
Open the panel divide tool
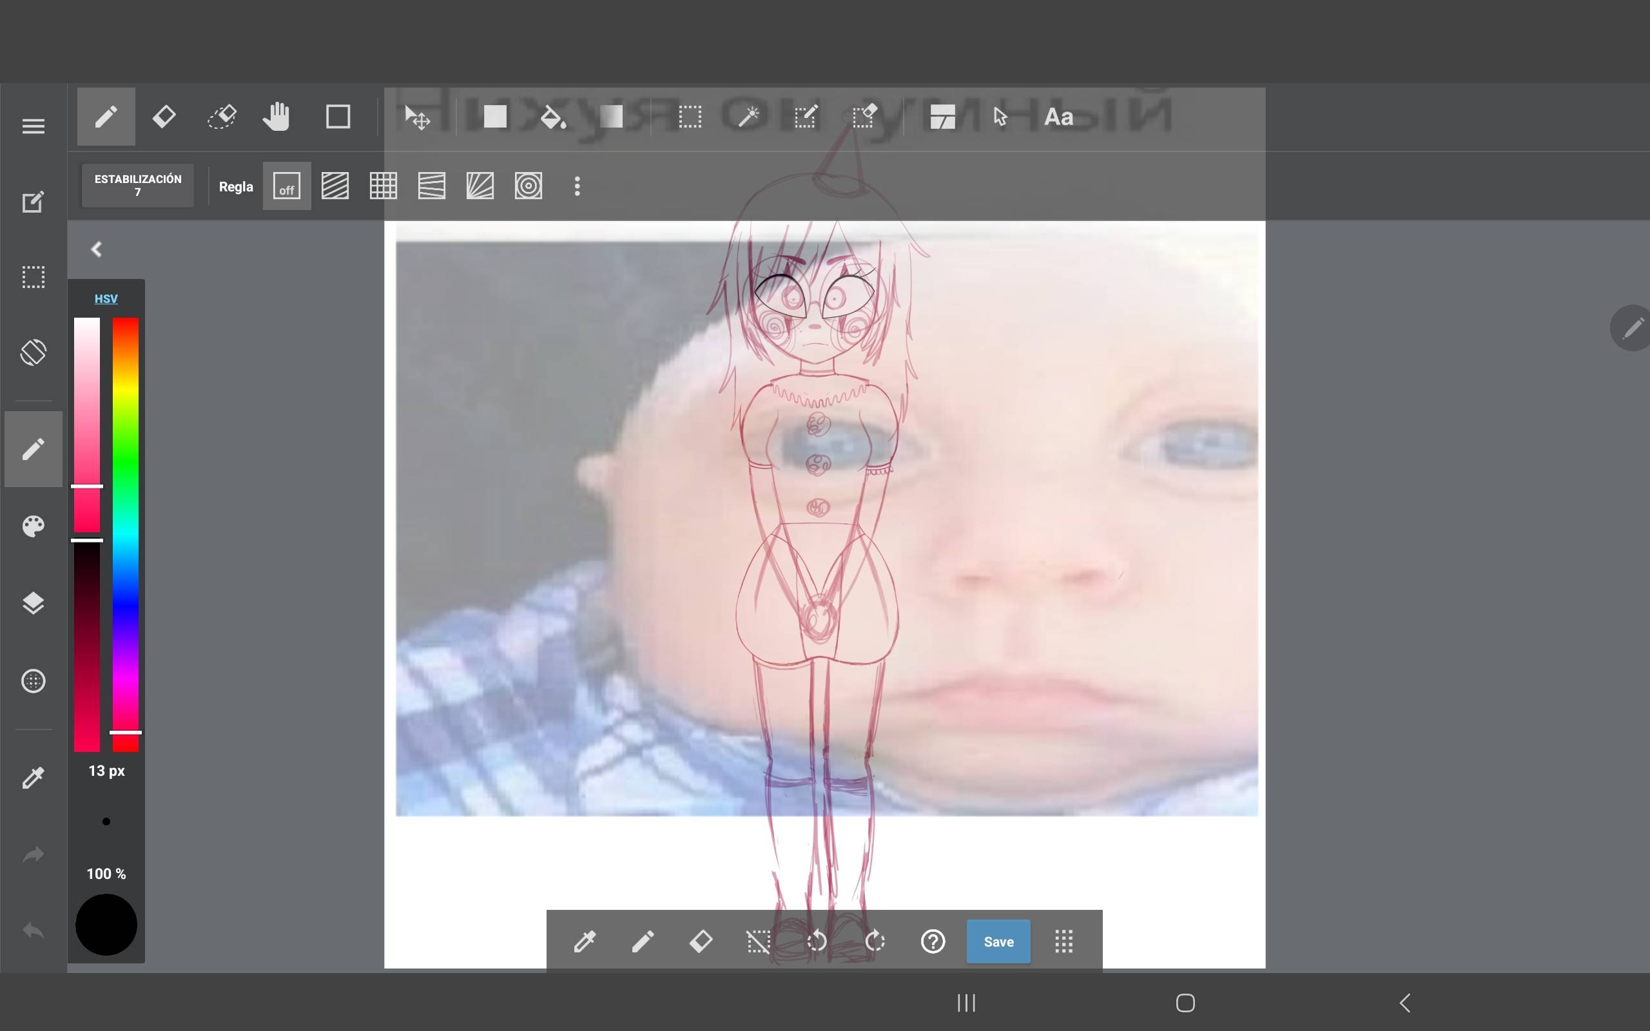[x=942, y=117]
